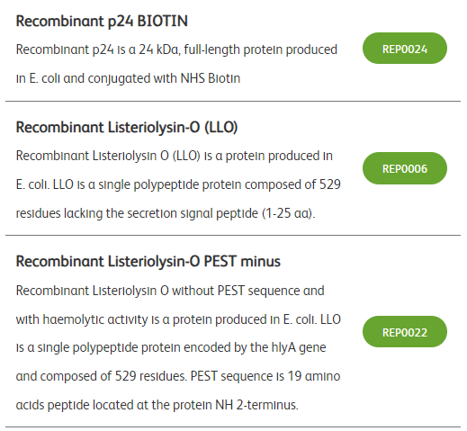The image size is (467, 431).
Task: Open the Recombinant p24 BIOTIN heading
Action: [102, 22]
